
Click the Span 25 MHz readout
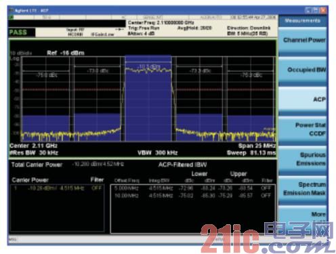(257, 146)
